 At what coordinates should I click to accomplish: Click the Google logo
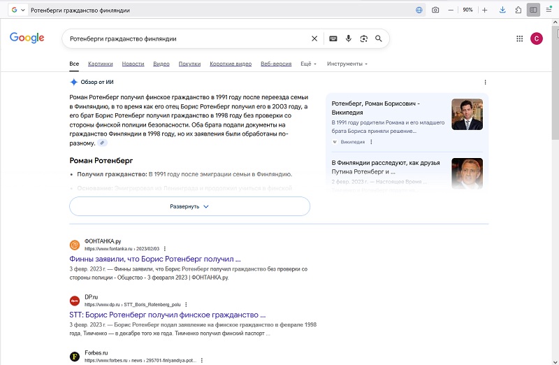click(27, 38)
